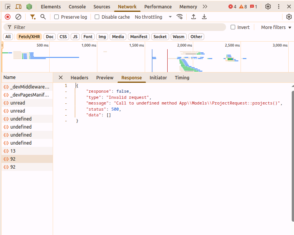Switch to the Console tab
Screen dimensions: 294x235
click(x=77, y=6)
